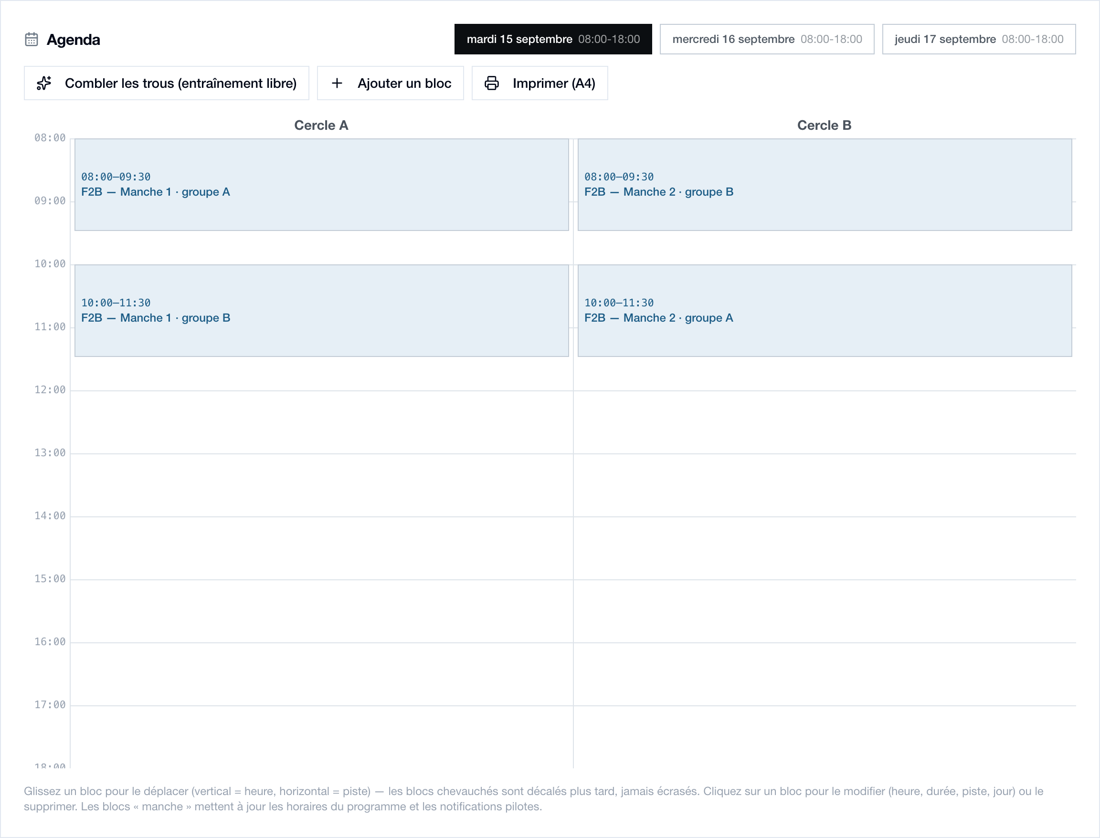The width and height of the screenshot is (1100, 838).
Task: Click the 09:00 time label
Action: click(x=50, y=200)
